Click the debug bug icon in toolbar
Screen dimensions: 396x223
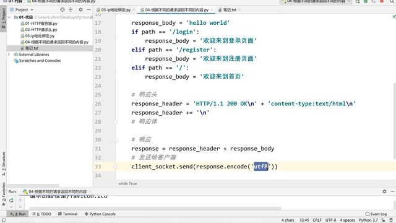366,1
